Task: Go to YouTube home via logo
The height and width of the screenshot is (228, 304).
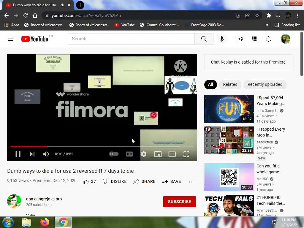Action: [x=35, y=39]
